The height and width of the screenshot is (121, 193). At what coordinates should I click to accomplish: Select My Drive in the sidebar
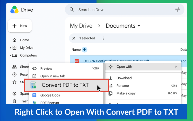coord(27,48)
